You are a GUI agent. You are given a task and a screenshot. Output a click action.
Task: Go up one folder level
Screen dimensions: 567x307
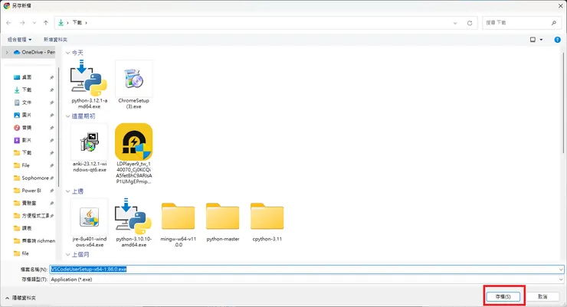tap(45, 23)
